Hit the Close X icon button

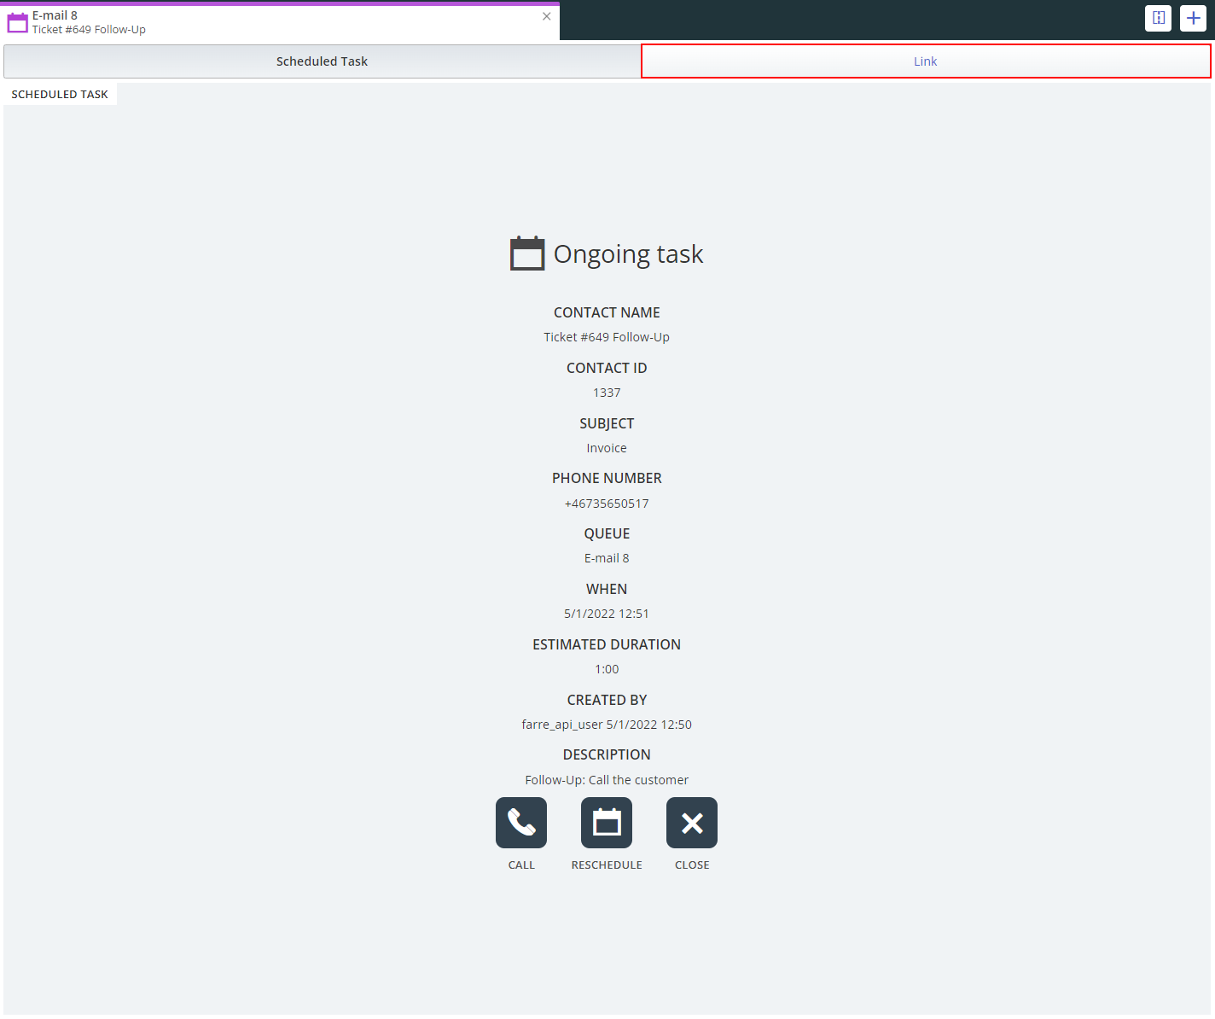692,823
